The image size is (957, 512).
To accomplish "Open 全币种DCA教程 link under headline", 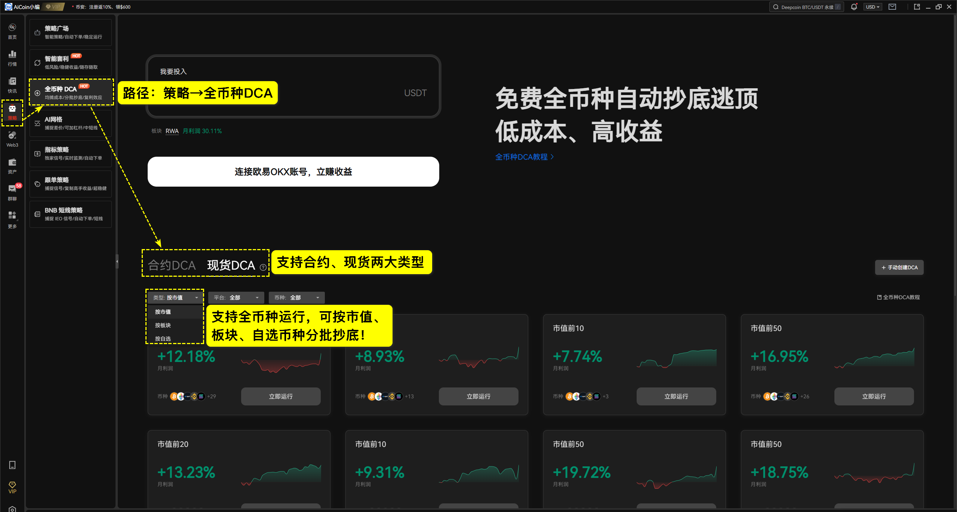I will [524, 157].
